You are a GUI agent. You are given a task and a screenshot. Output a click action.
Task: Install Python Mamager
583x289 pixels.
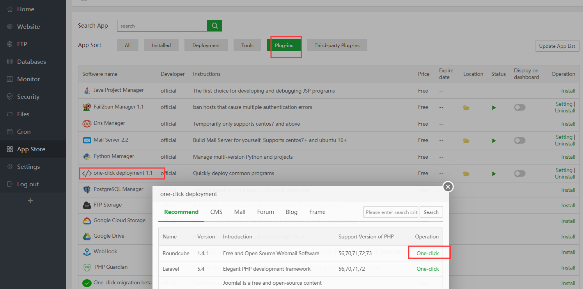[x=568, y=157]
